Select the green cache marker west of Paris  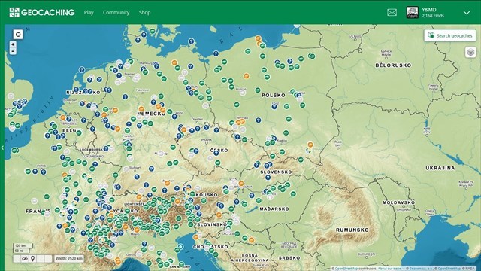28,172
